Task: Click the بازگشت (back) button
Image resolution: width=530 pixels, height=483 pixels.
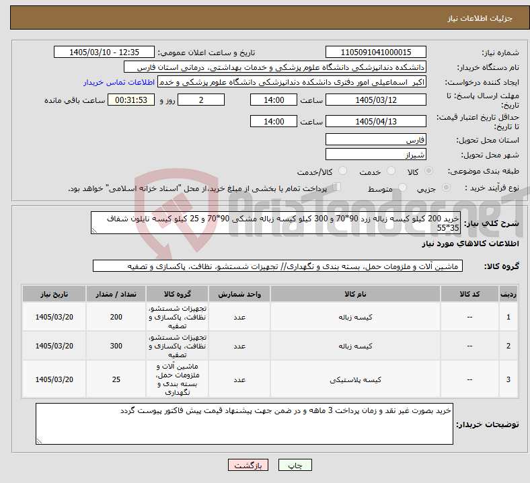Action: click(x=248, y=465)
